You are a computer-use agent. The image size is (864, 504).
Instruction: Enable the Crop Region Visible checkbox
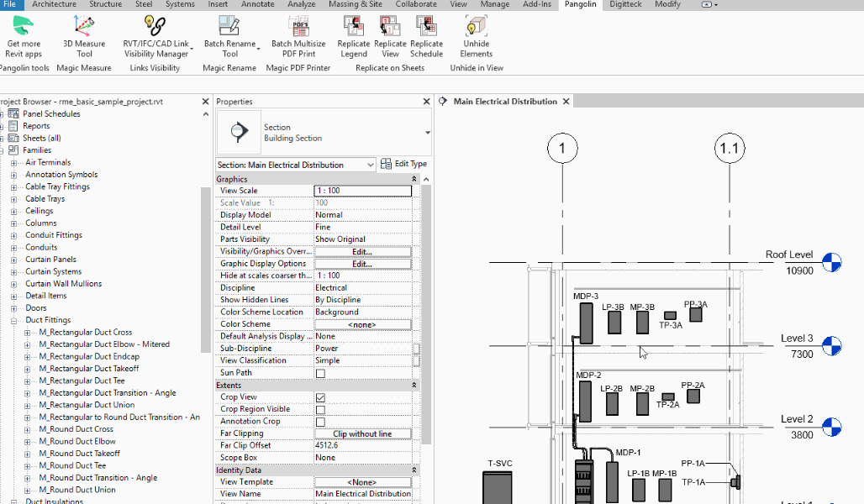tap(320, 409)
